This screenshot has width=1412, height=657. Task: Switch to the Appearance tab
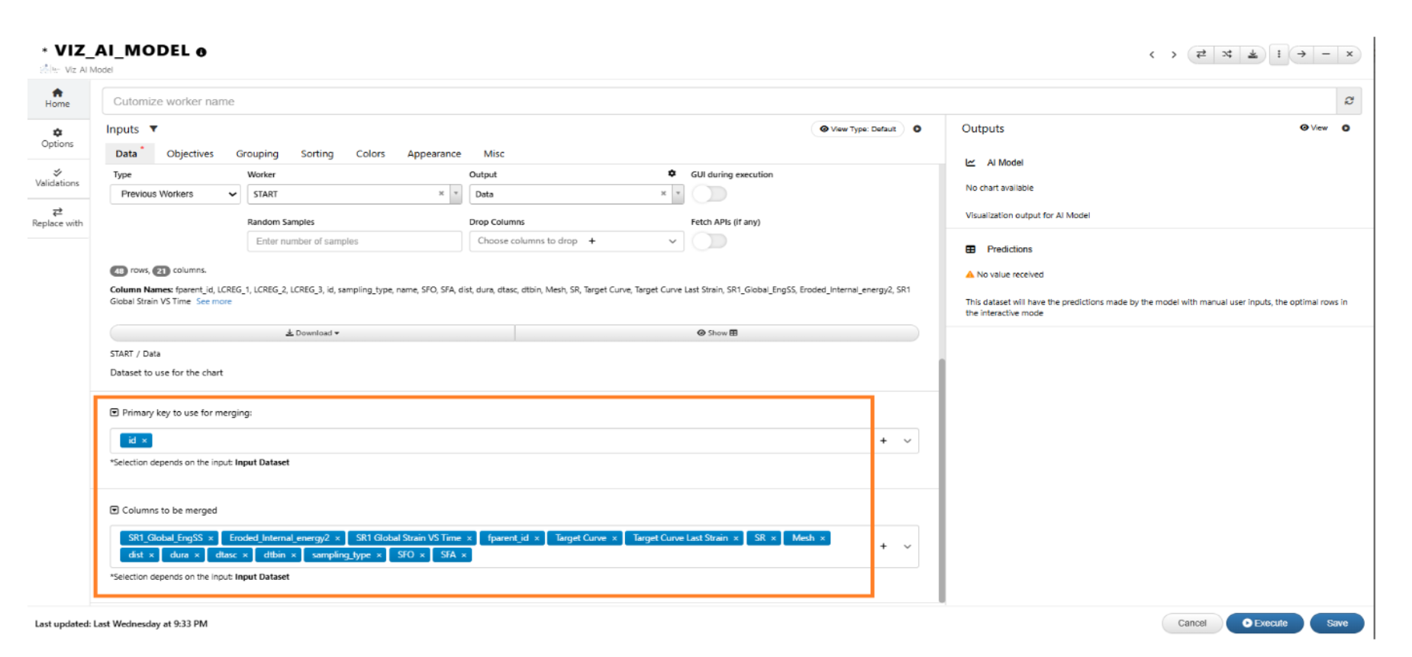click(x=434, y=153)
